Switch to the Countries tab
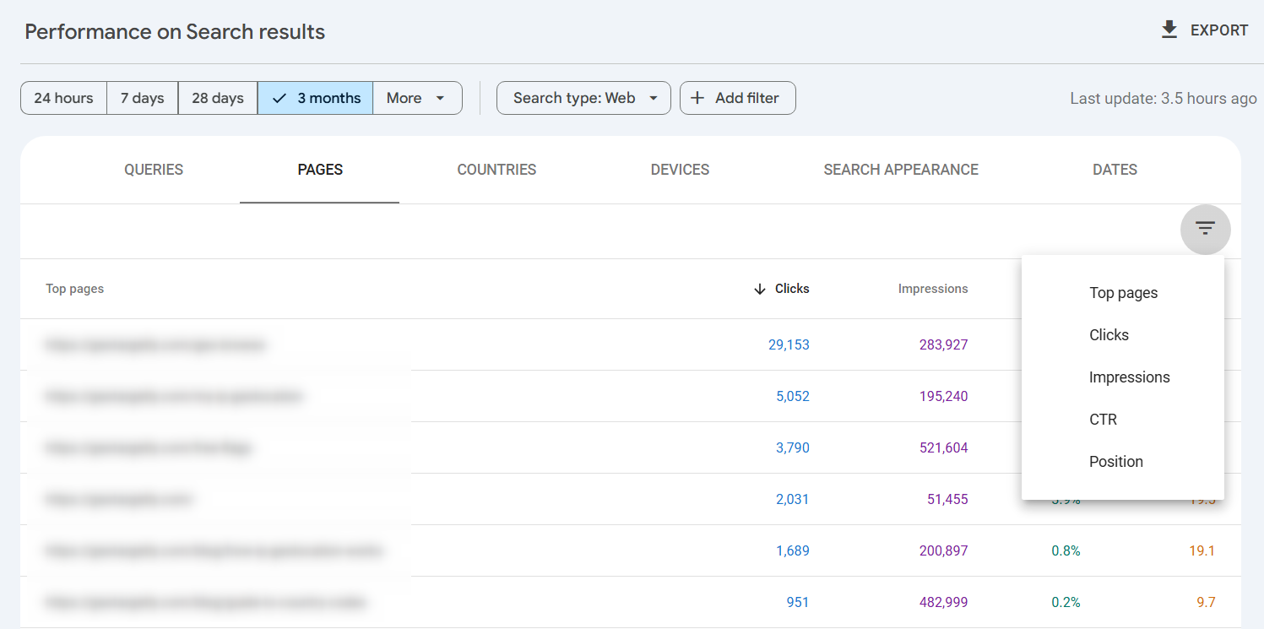The width and height of the screenshot is (1264, 629). 496,170
